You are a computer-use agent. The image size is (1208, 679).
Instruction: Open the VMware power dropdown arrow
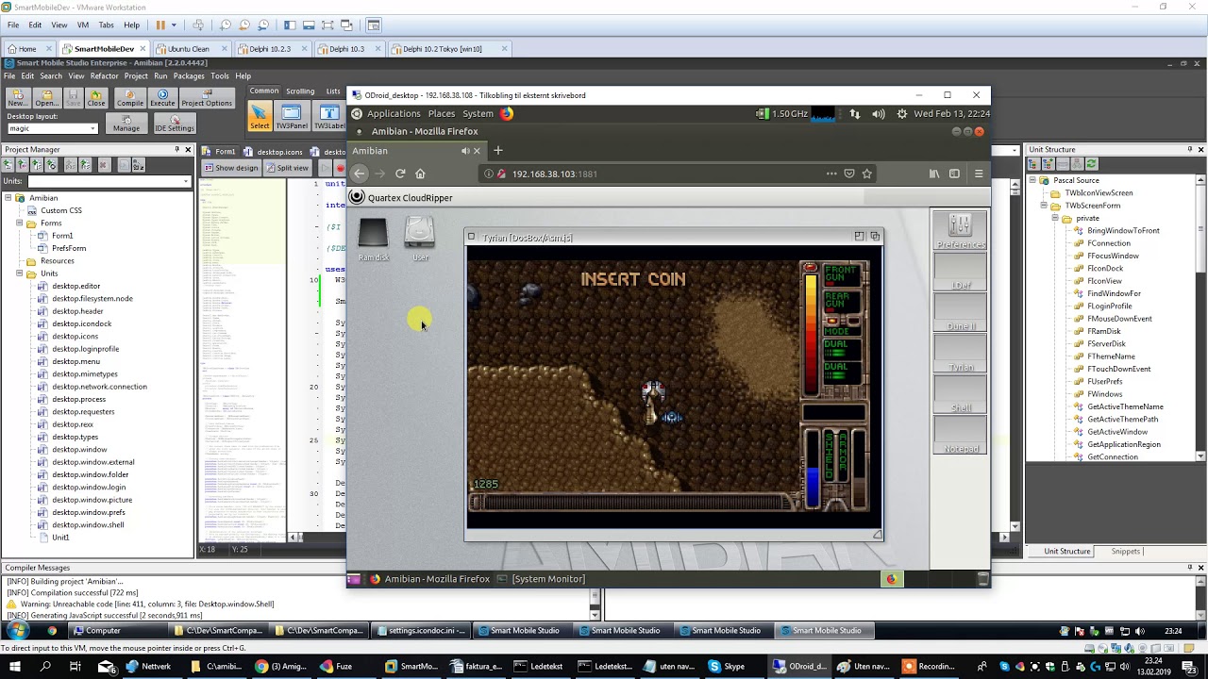pos(175,25)
